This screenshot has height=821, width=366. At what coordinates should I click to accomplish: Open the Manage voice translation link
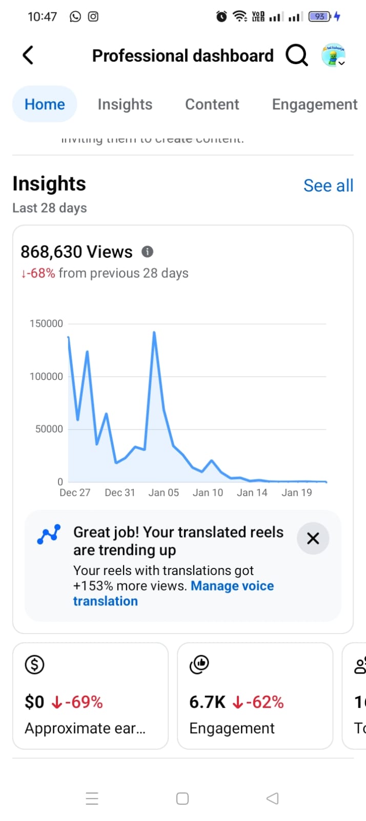[232, 586]
